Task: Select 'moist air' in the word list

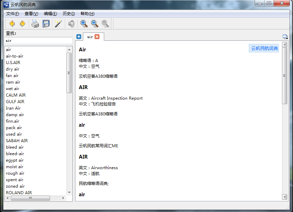Action: (x=36, y=167)
